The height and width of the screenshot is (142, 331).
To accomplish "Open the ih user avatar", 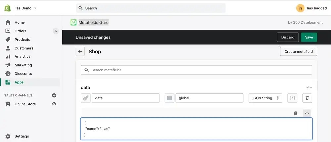I will coord(300,8).
